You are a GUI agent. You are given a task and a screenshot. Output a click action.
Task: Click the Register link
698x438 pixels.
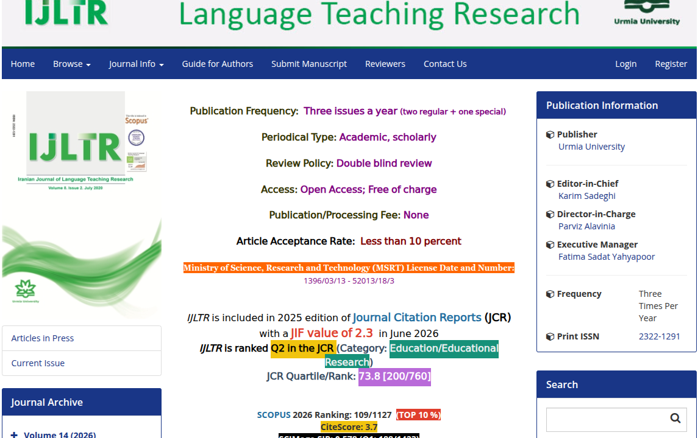click(671, 64)
